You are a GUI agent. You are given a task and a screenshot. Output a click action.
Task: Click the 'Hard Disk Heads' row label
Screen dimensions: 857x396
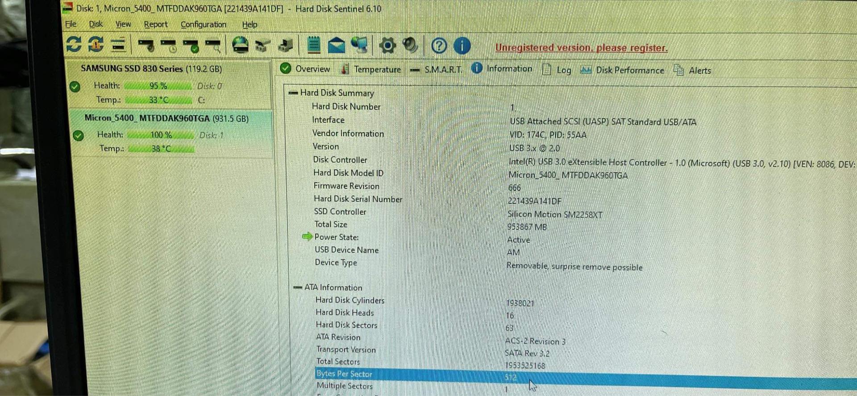pos(345,313)
